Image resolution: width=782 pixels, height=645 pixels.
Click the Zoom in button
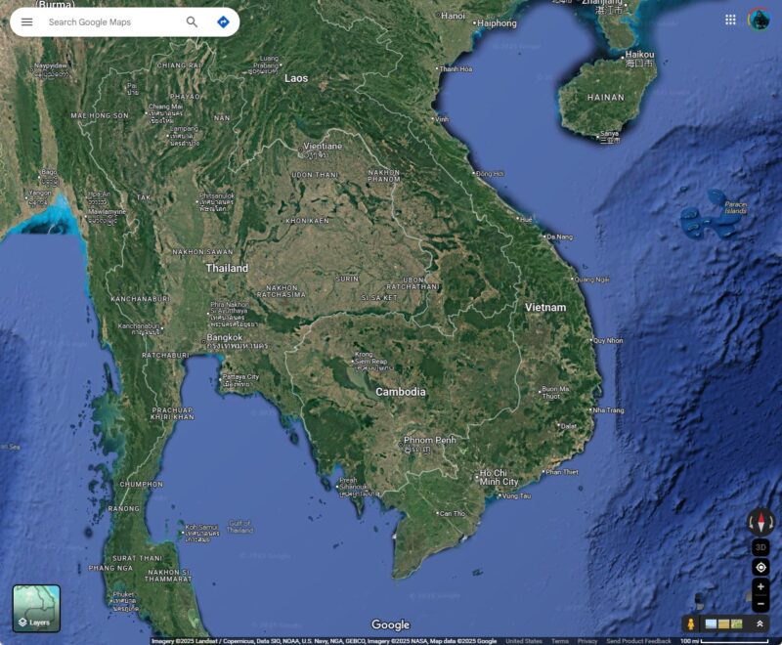(760, 586)
